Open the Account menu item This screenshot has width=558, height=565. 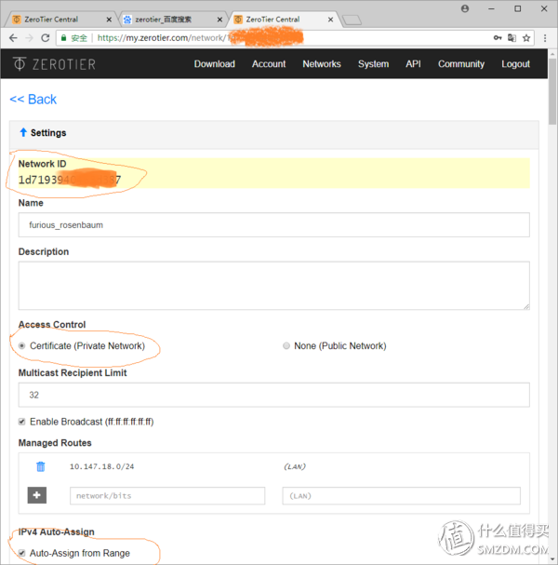pyautogui.click(x=269, y=64)
